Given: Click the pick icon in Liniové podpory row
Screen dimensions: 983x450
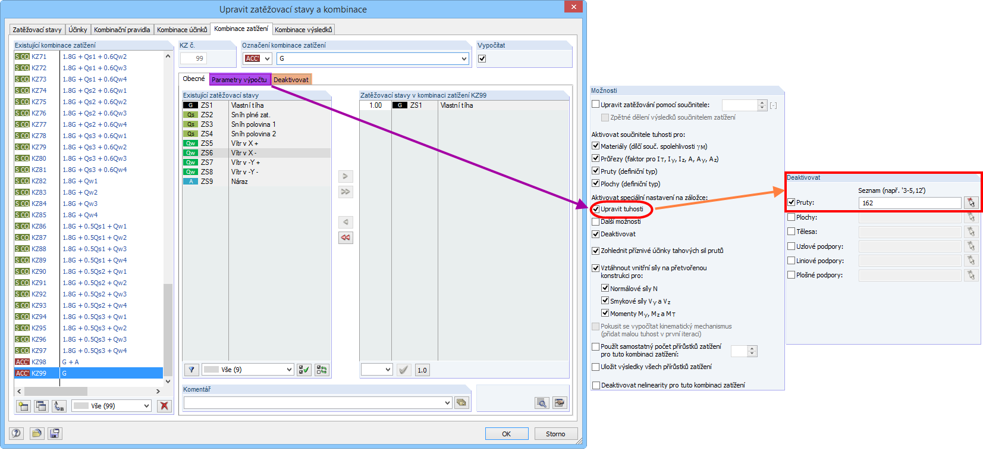Looking at the screenshot, I should click(x=971, y=260).
